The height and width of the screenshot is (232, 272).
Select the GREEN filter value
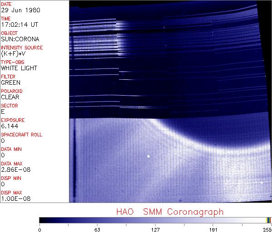(x=10, y=82)
